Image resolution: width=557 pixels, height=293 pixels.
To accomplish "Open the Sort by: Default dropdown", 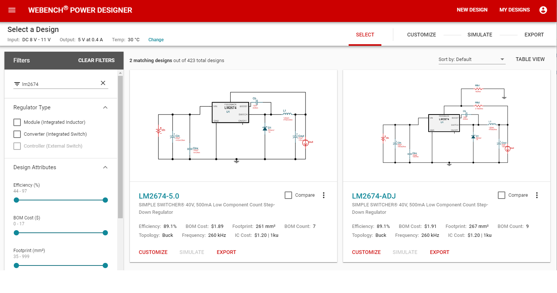I will click(472, 59).
